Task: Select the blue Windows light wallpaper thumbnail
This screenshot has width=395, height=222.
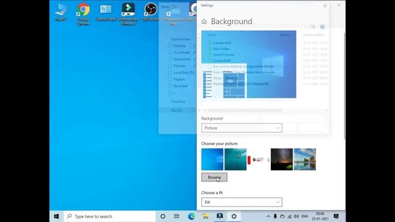Action: pos(212,159)
